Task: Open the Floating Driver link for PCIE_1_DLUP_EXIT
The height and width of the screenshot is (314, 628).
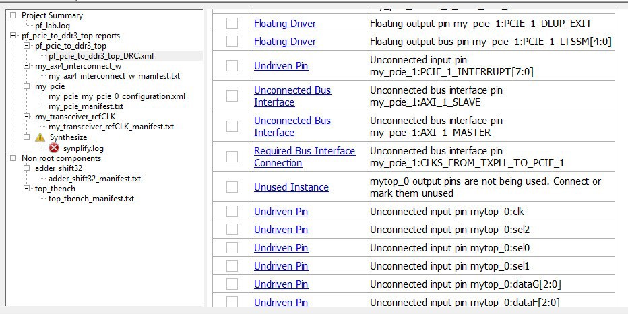Action: pyautogui.click(x=284, y=24)
